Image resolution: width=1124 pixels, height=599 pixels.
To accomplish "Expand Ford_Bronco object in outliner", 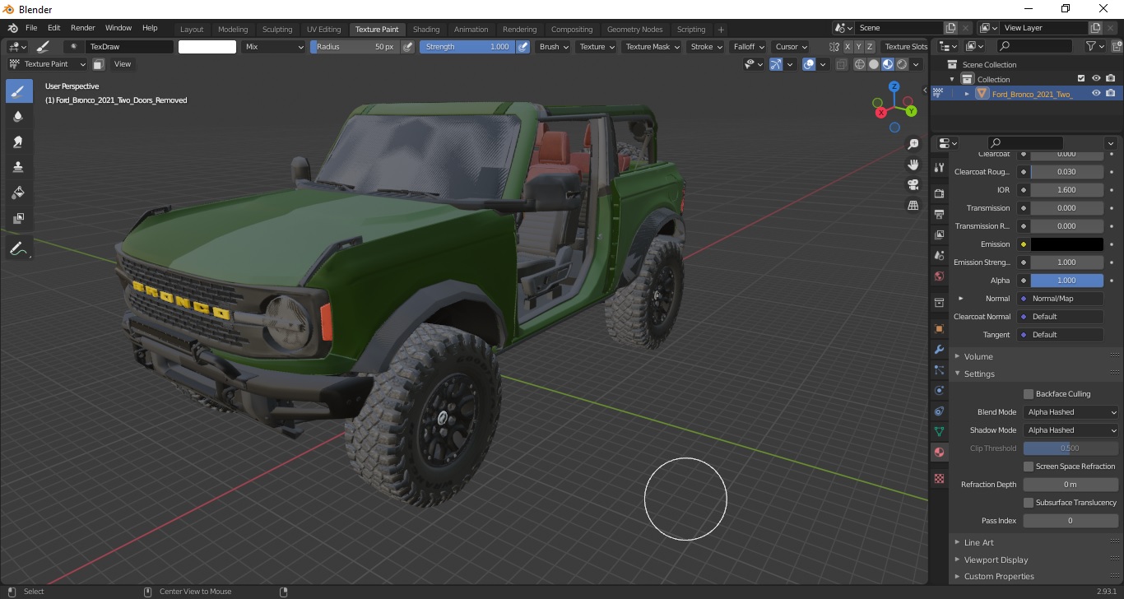I will [x=967, y=94].
